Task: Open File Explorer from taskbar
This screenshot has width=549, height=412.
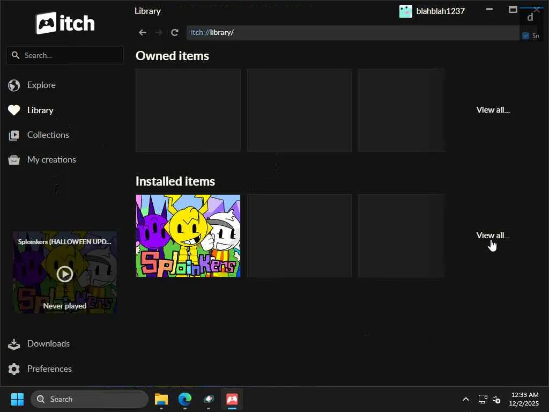Action: pyautogui.click(x=161, y=399)
